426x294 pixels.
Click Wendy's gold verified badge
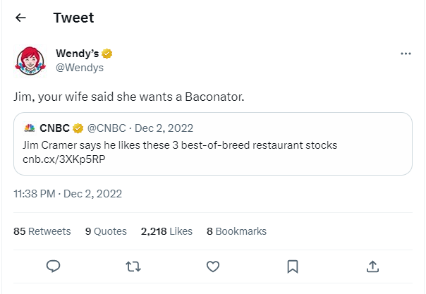click(108, 54)
